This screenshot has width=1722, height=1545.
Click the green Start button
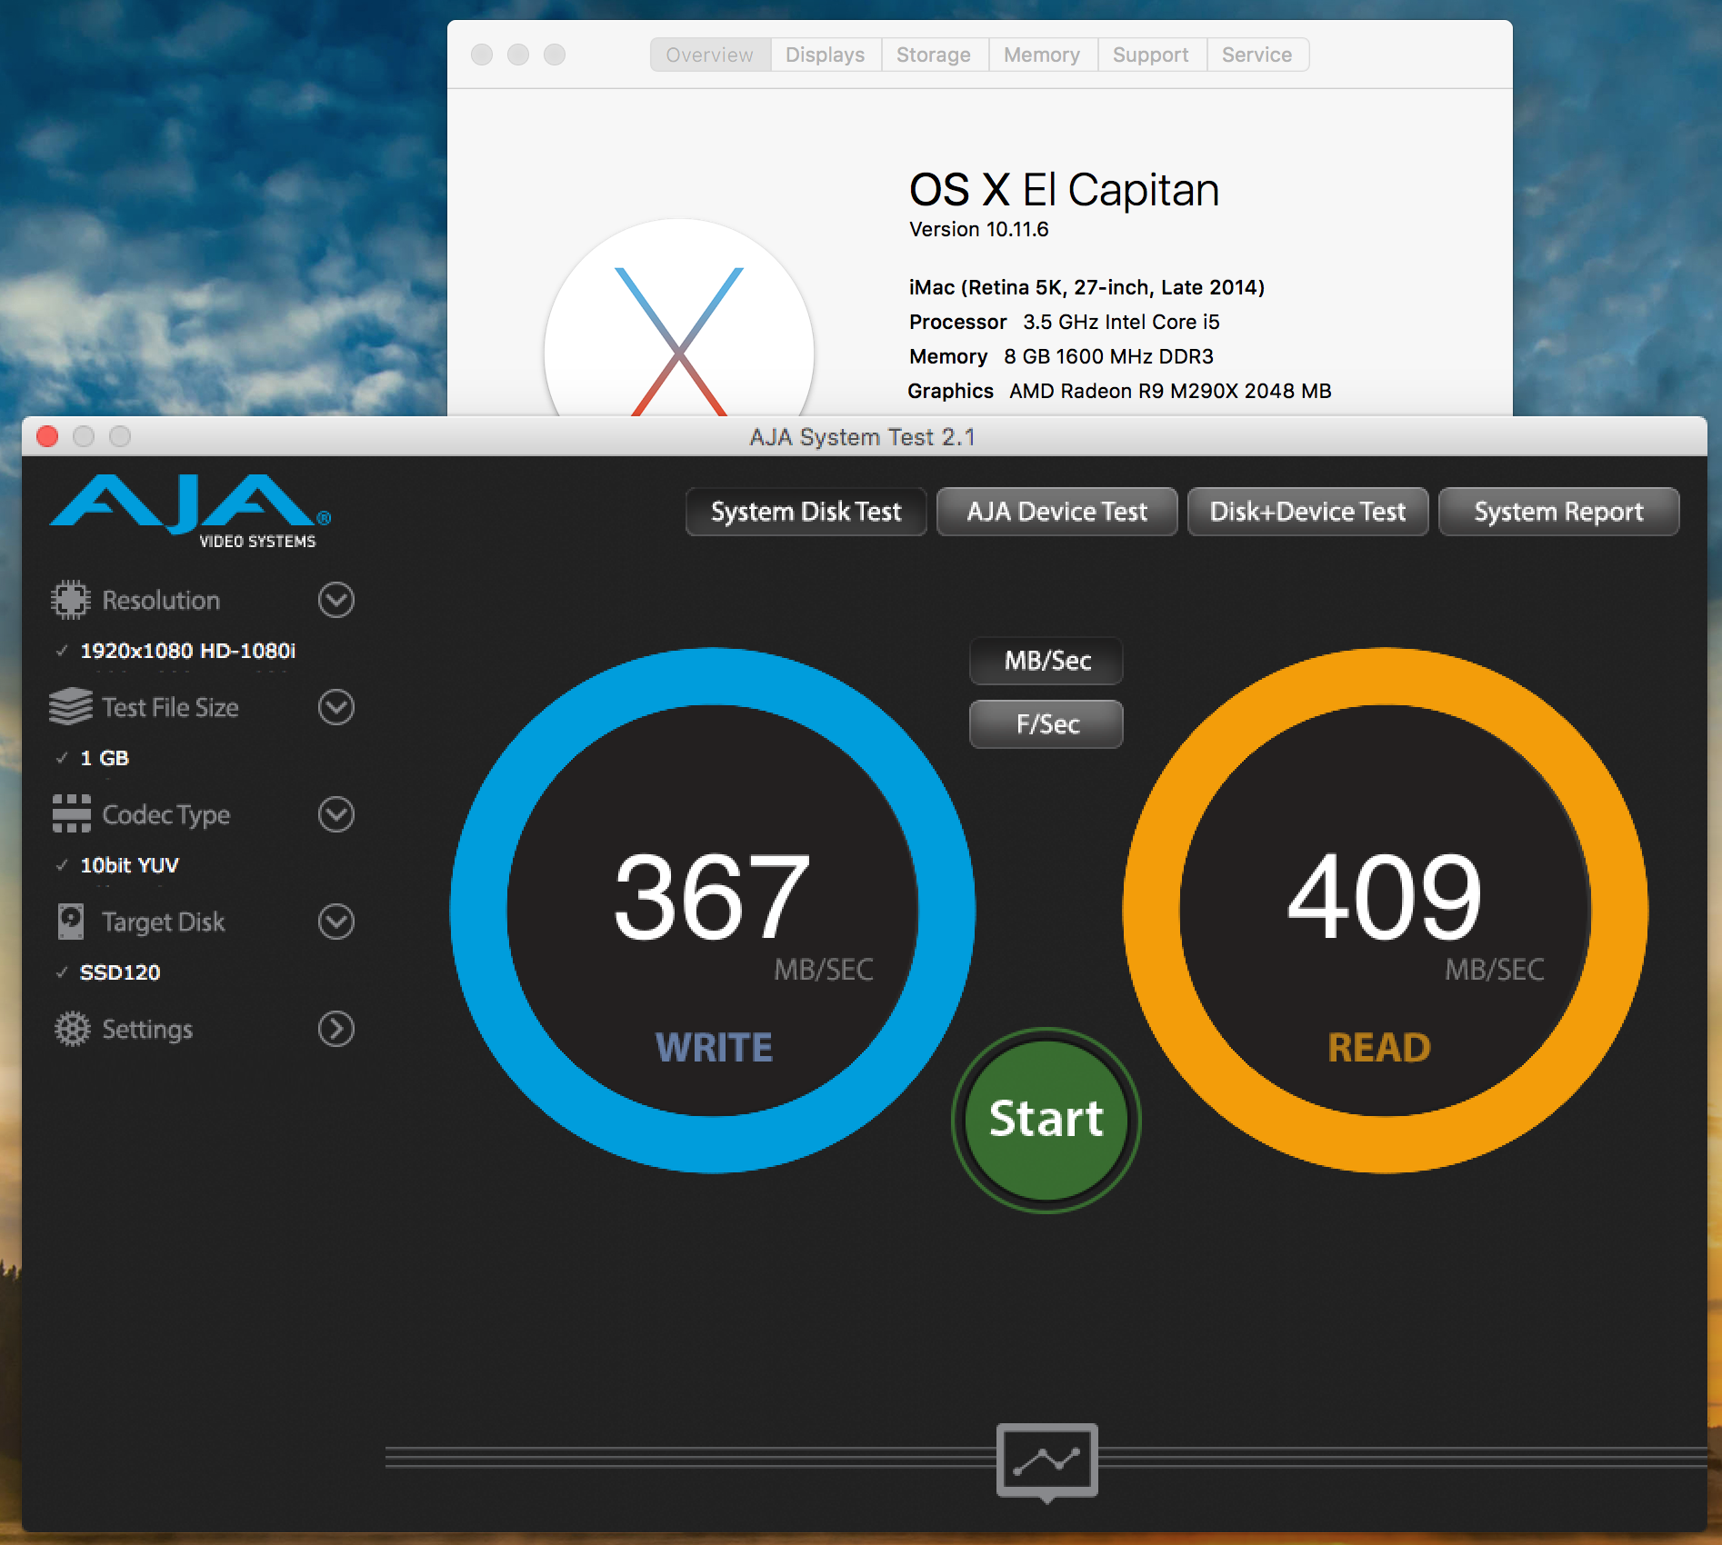[x=1046, y=1119]
